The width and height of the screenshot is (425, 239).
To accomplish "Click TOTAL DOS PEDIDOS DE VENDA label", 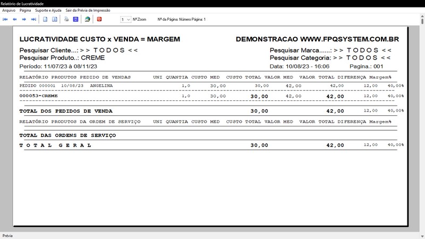I will coord(66,111).
